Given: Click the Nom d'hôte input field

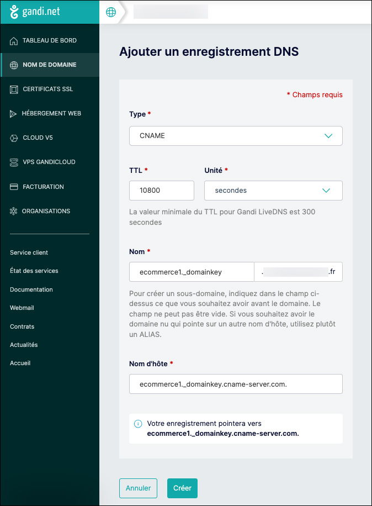Looking at the screenshot, I should tap(236, 384).
